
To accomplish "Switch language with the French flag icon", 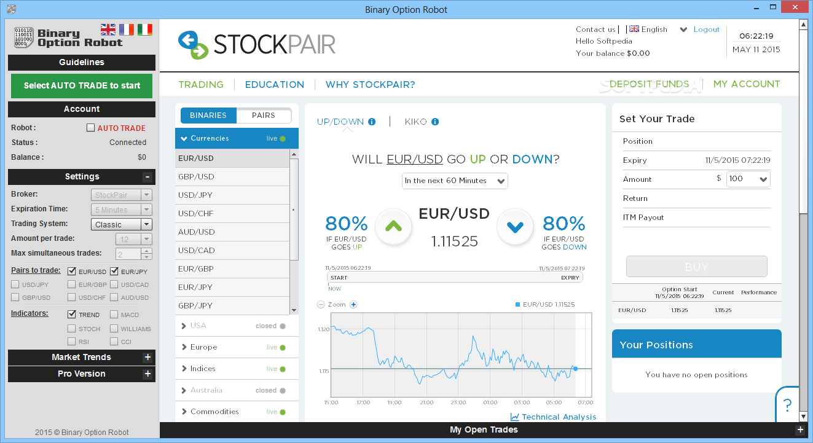I will click(x=127, y=29).
